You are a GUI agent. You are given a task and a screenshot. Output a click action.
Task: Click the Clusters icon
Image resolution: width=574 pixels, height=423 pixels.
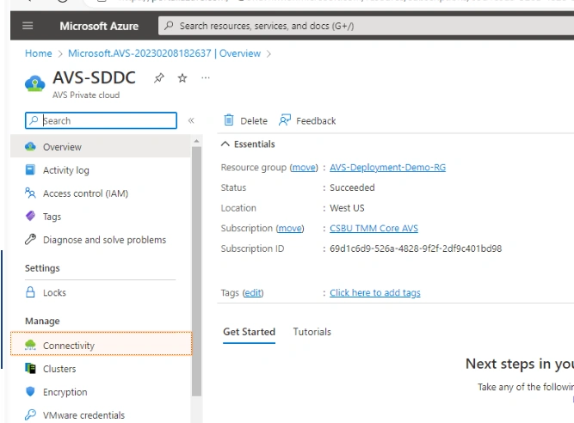tap(30, 368)
